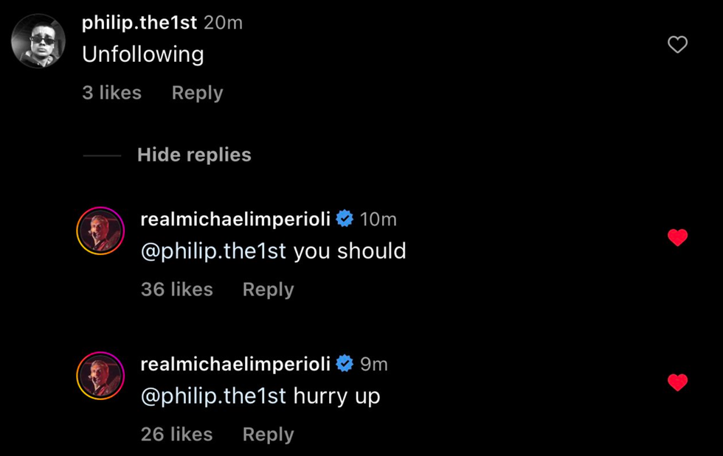
Task: Open philip.the1st's profile picture
Action: tap(38, 41)
